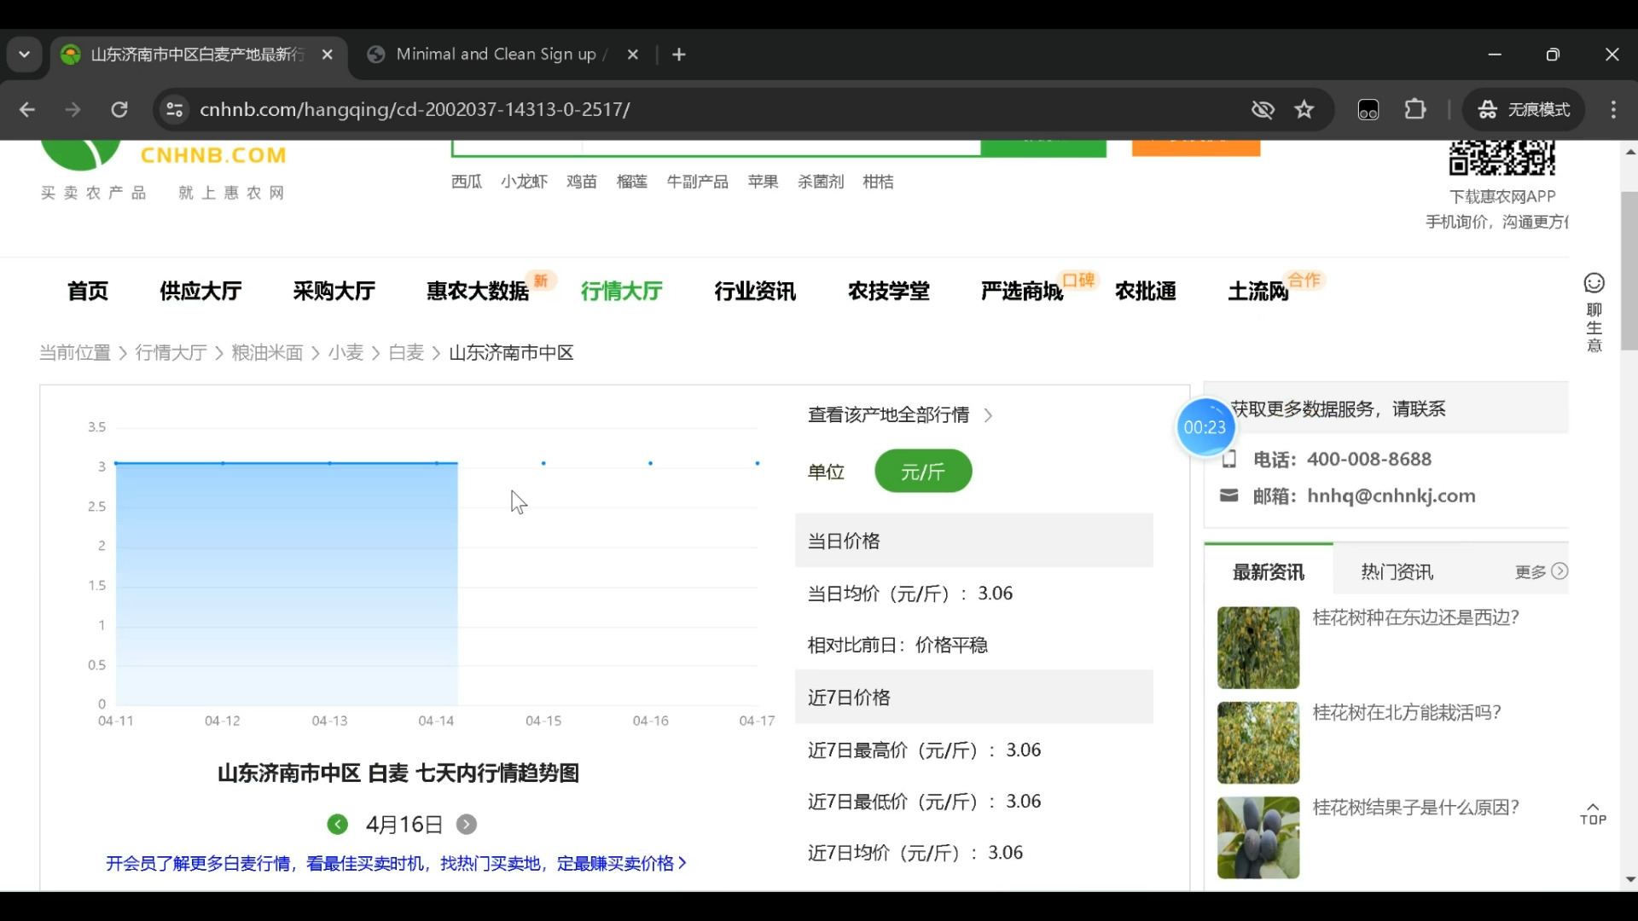Click the 榴莲 hot search keyword
The image size is (1638, 921).
pyautogui.click(x=632, y=182)
